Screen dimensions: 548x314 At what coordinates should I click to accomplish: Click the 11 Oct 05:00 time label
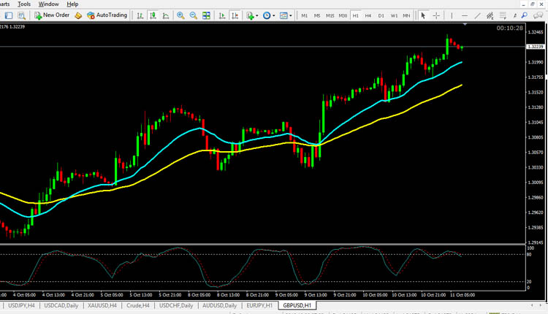tap(463, 295)
